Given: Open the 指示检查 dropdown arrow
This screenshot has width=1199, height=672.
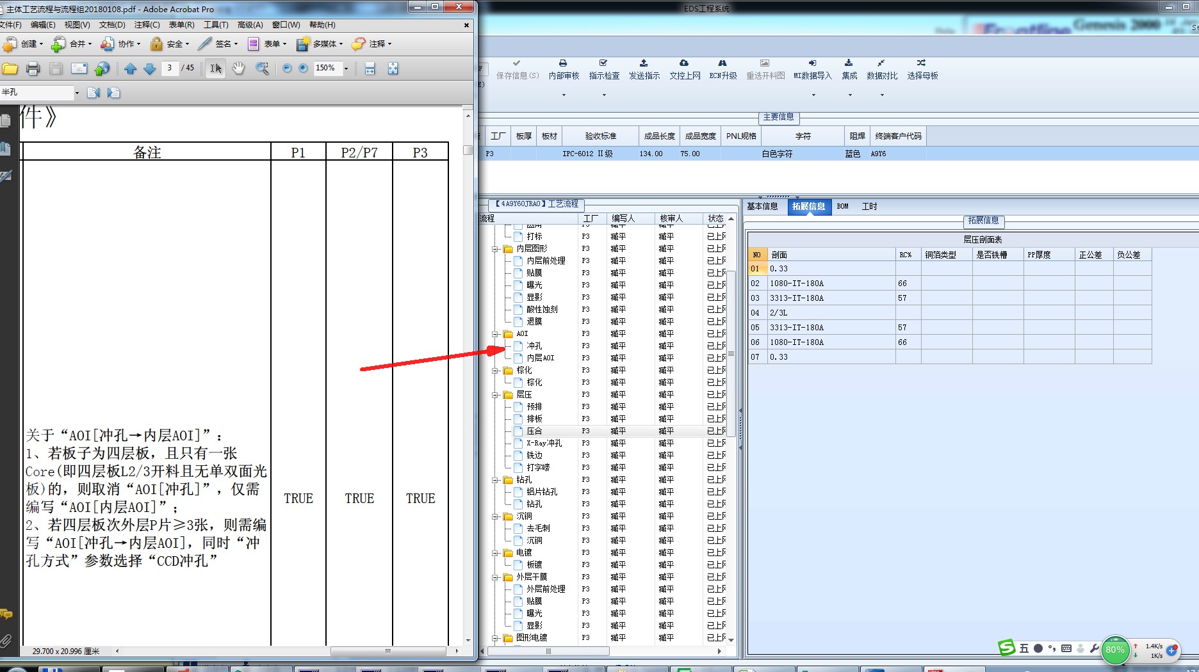Looking at the screenshot, I should 603,95.
